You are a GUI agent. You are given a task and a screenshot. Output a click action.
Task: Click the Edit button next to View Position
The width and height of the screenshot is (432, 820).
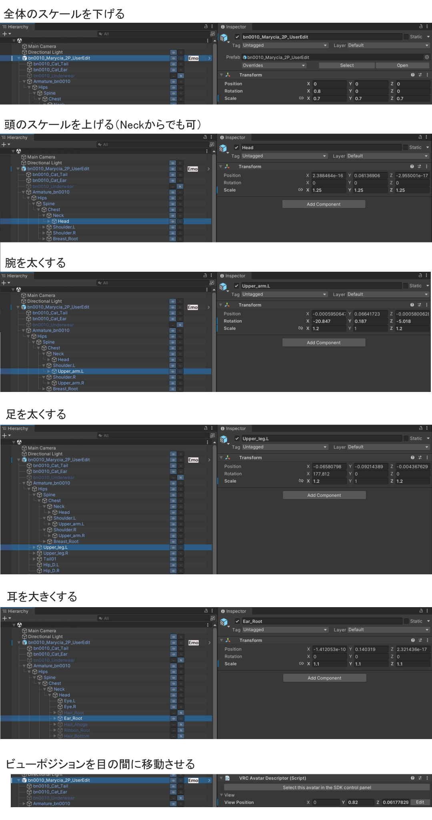pyautogui.click(x=420, y=802)
